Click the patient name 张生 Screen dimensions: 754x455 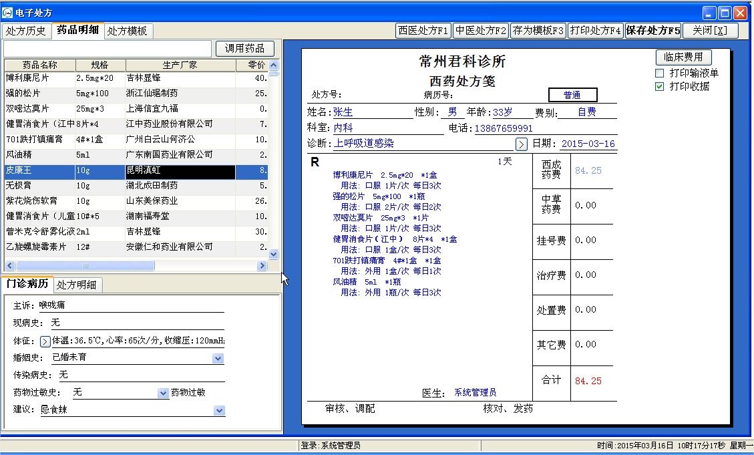pos(343,112)
